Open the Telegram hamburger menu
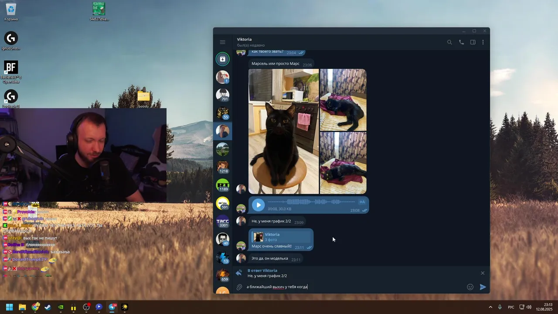This screenshot has height=314, width=558. point(222,42)
